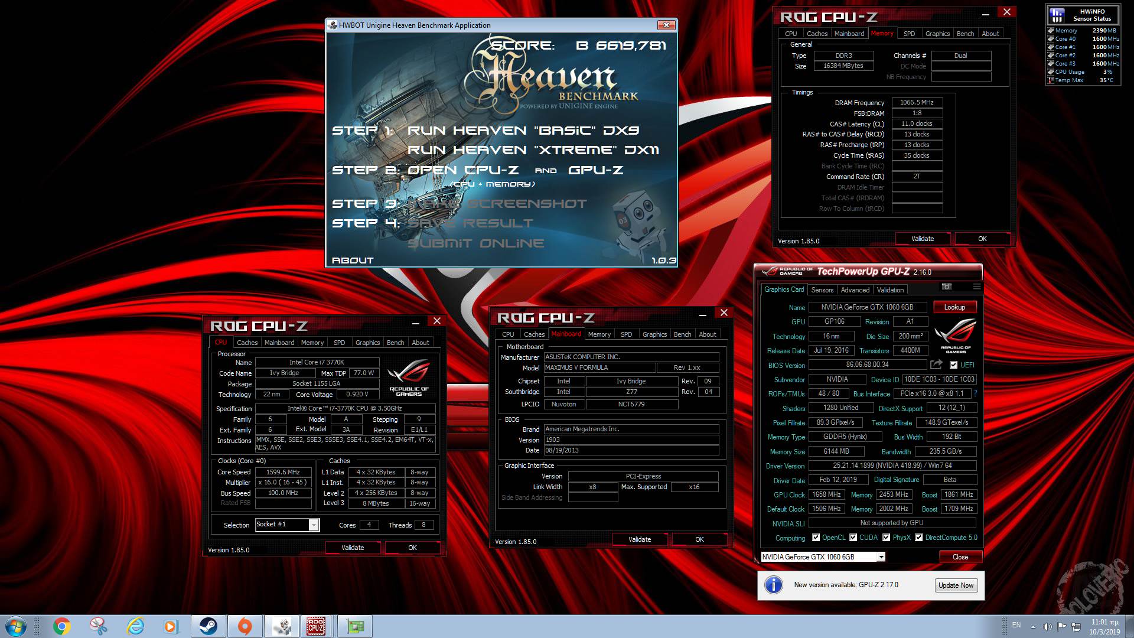Click the ROG logo in the CPU-Z CPU tab

coord(409,377)
